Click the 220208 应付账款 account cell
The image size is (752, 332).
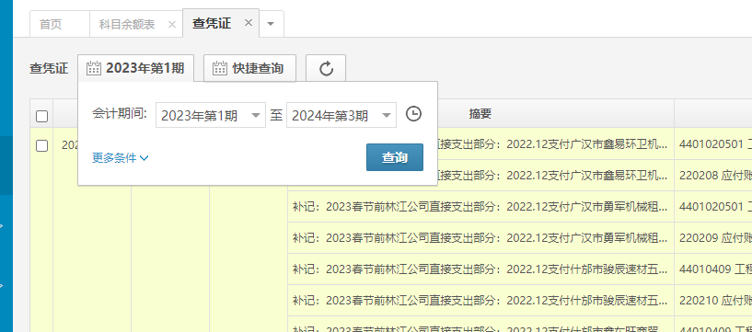click(713, 176)
